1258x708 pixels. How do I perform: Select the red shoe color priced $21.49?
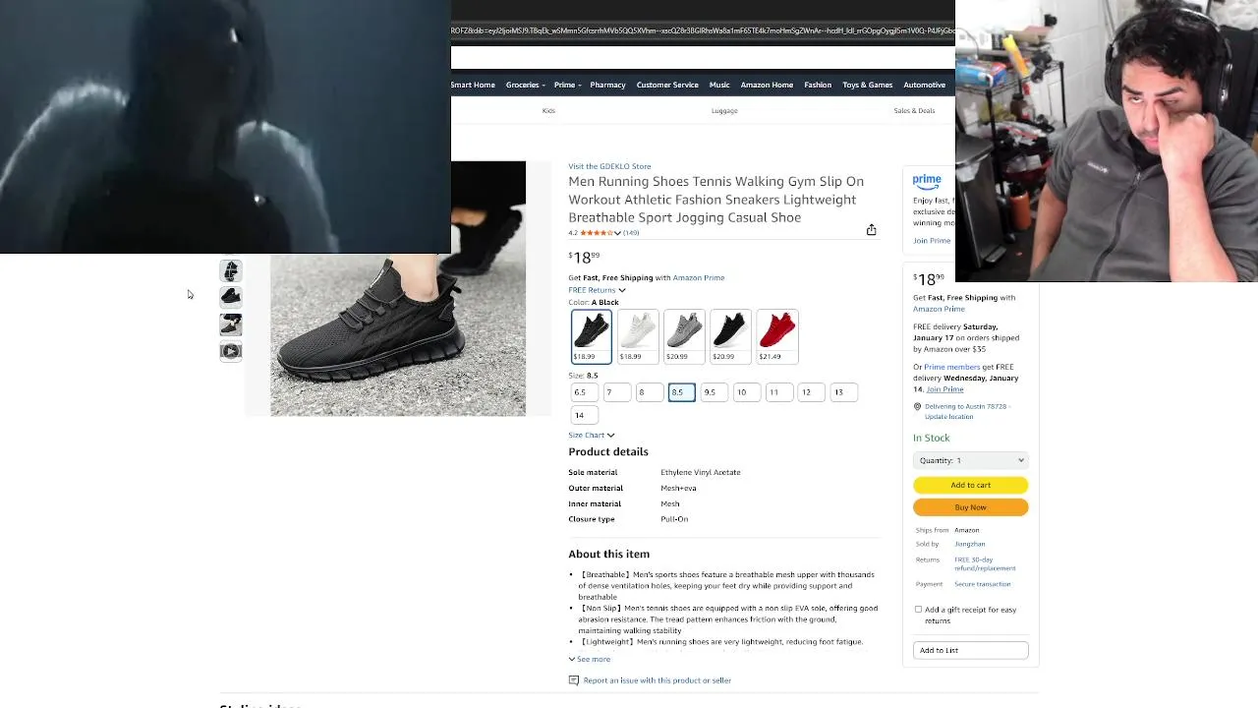point(777,336)
